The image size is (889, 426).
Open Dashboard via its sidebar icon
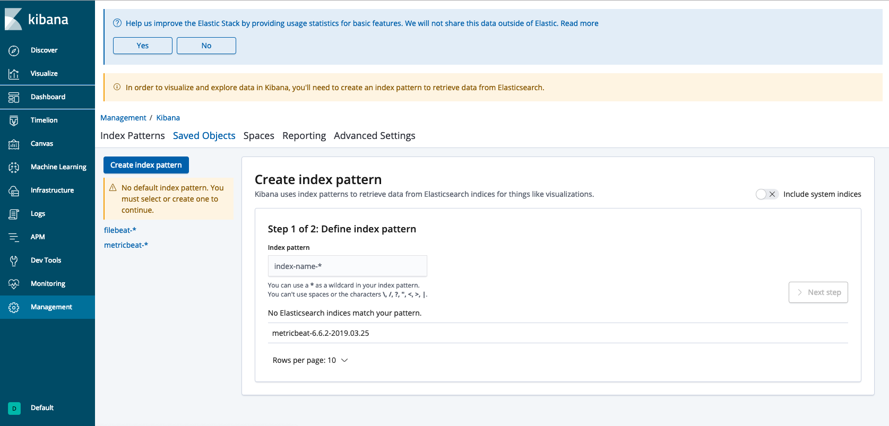[x=14, y=97]
